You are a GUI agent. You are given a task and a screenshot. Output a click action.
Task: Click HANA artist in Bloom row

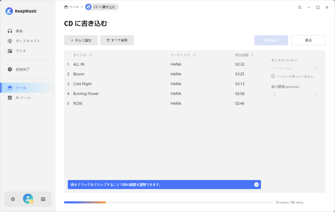click(176, 74)
